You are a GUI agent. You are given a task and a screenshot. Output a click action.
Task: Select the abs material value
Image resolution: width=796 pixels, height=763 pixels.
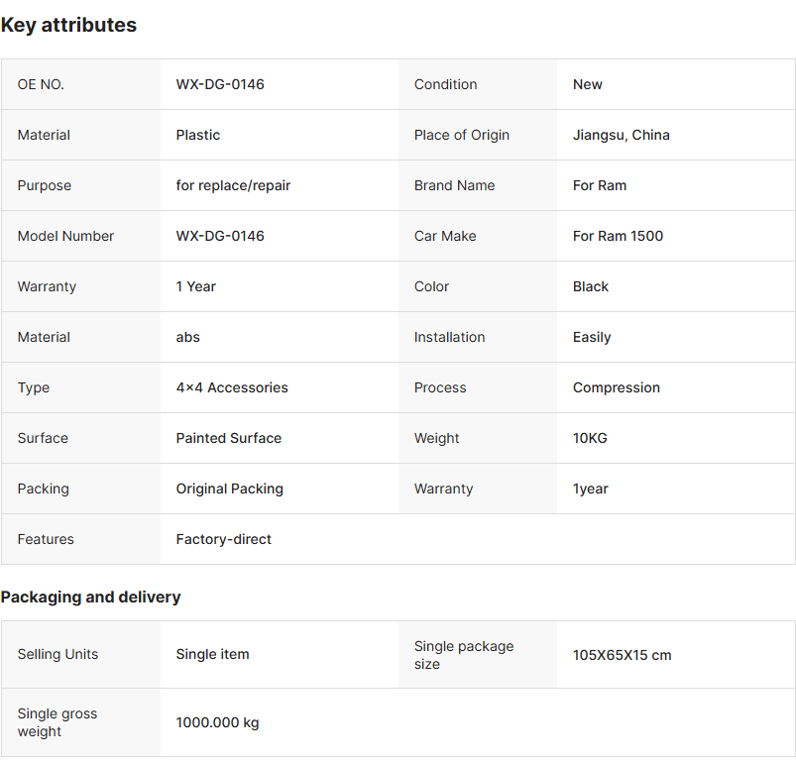(x=188, y=337)
